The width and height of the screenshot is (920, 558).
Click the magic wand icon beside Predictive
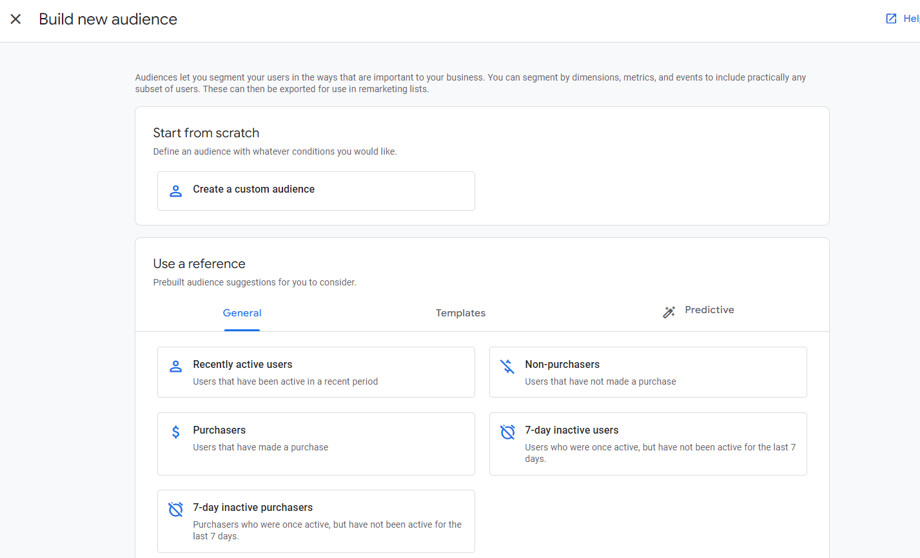pyautogui.click(x=669, y=311)
